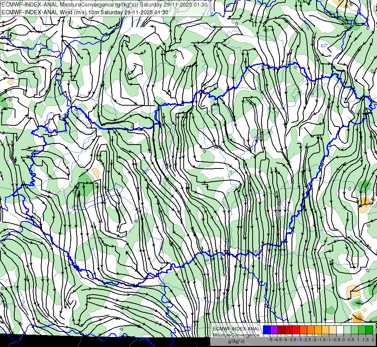Pick the medium green swatch between 1 and 1.5

(362, 330)
